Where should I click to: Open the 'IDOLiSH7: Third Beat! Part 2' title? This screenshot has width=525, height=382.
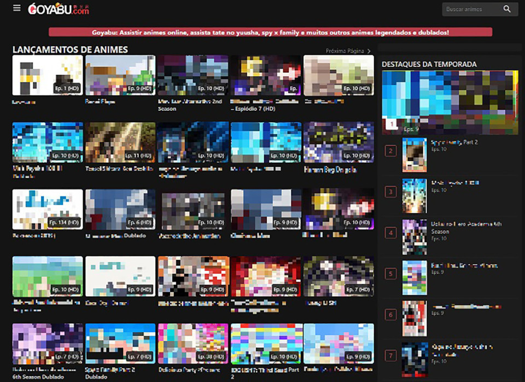pos(265,373)
